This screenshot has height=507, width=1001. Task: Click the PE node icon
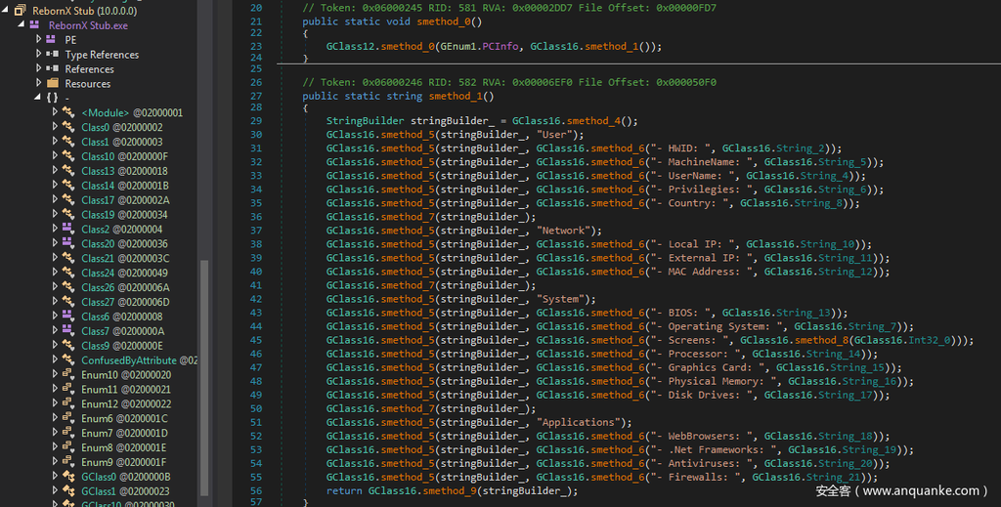pyautogui.click(x=52, y=39)
